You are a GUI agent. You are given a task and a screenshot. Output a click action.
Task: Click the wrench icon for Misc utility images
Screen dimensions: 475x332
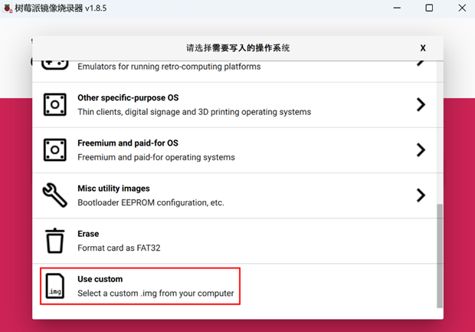pos(55,195)
